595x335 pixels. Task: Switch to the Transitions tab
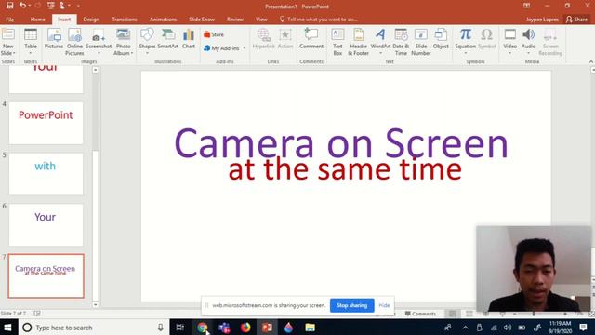(x=125, y=20)
